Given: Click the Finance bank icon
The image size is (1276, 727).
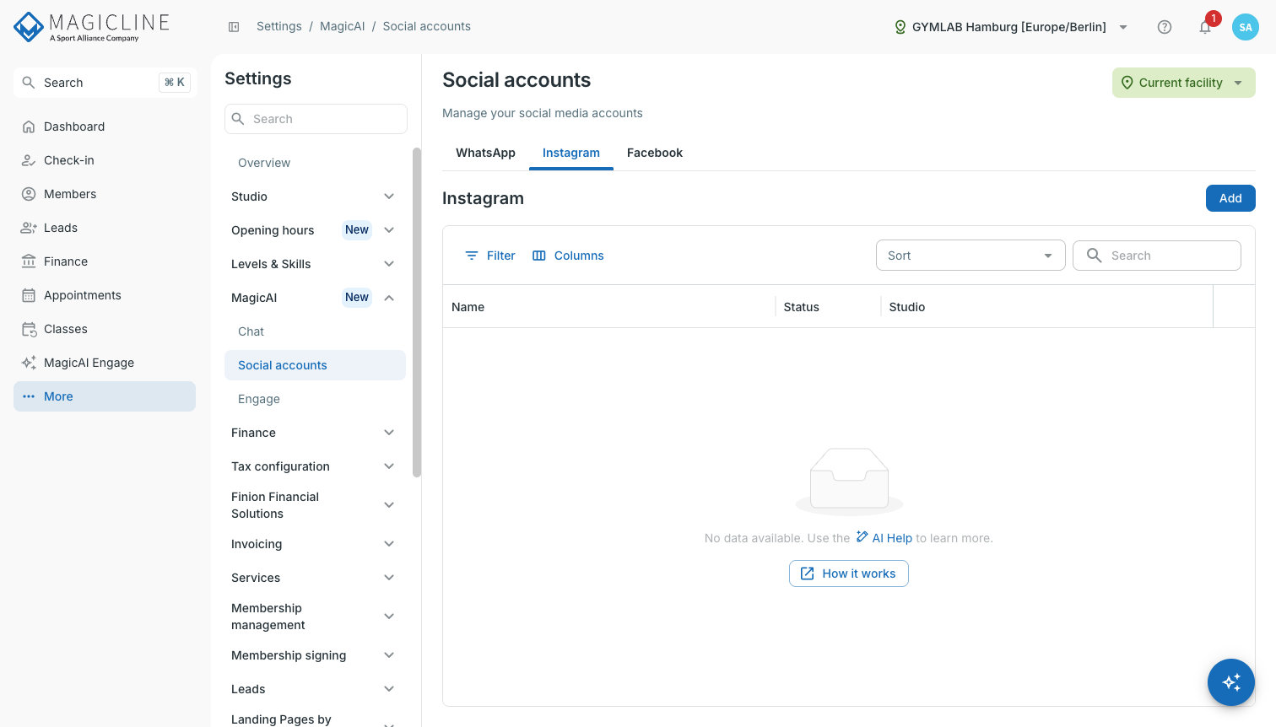Looking at the screenshot, I should [x=29, y=261].
